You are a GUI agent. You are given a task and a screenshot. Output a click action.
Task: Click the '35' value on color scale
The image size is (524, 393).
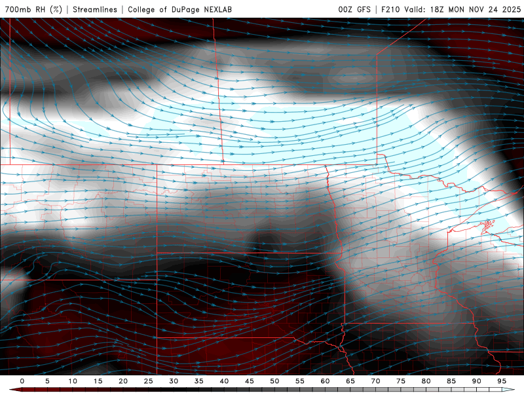tap(199, 381)
